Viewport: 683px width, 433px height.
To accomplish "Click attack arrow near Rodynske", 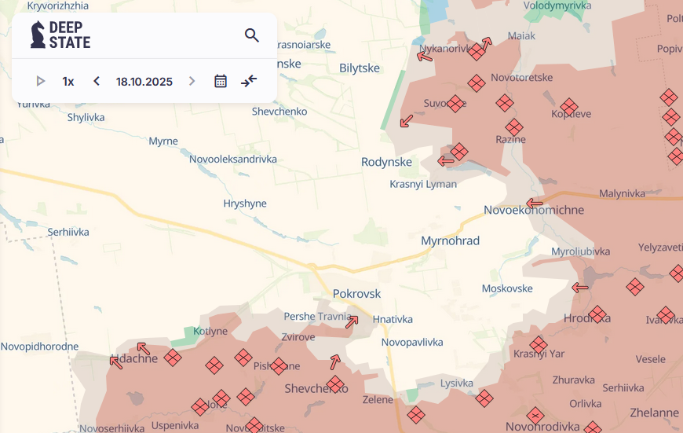I will tap(446, 161).
